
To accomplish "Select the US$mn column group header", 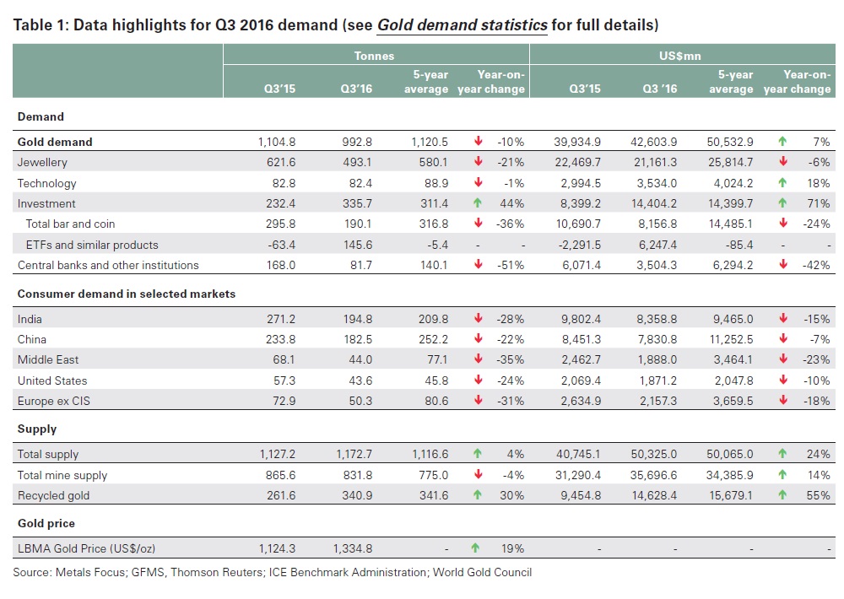I will [x=681, y=55].
